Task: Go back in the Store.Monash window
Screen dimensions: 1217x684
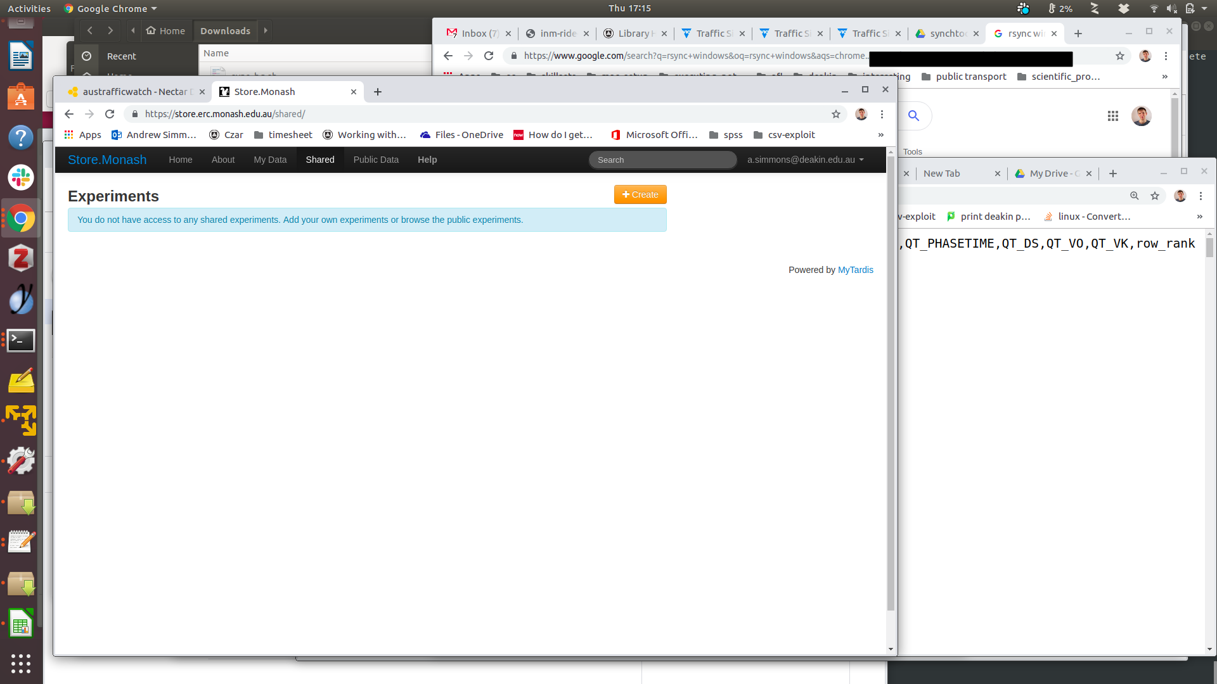Action: tap(69, 114)
